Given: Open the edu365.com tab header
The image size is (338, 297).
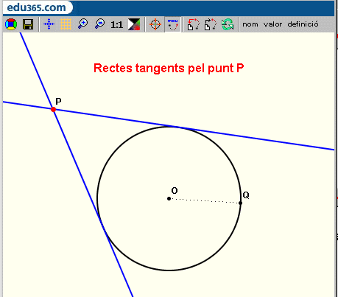Looking at the screenshot, I should pos(36,7).
